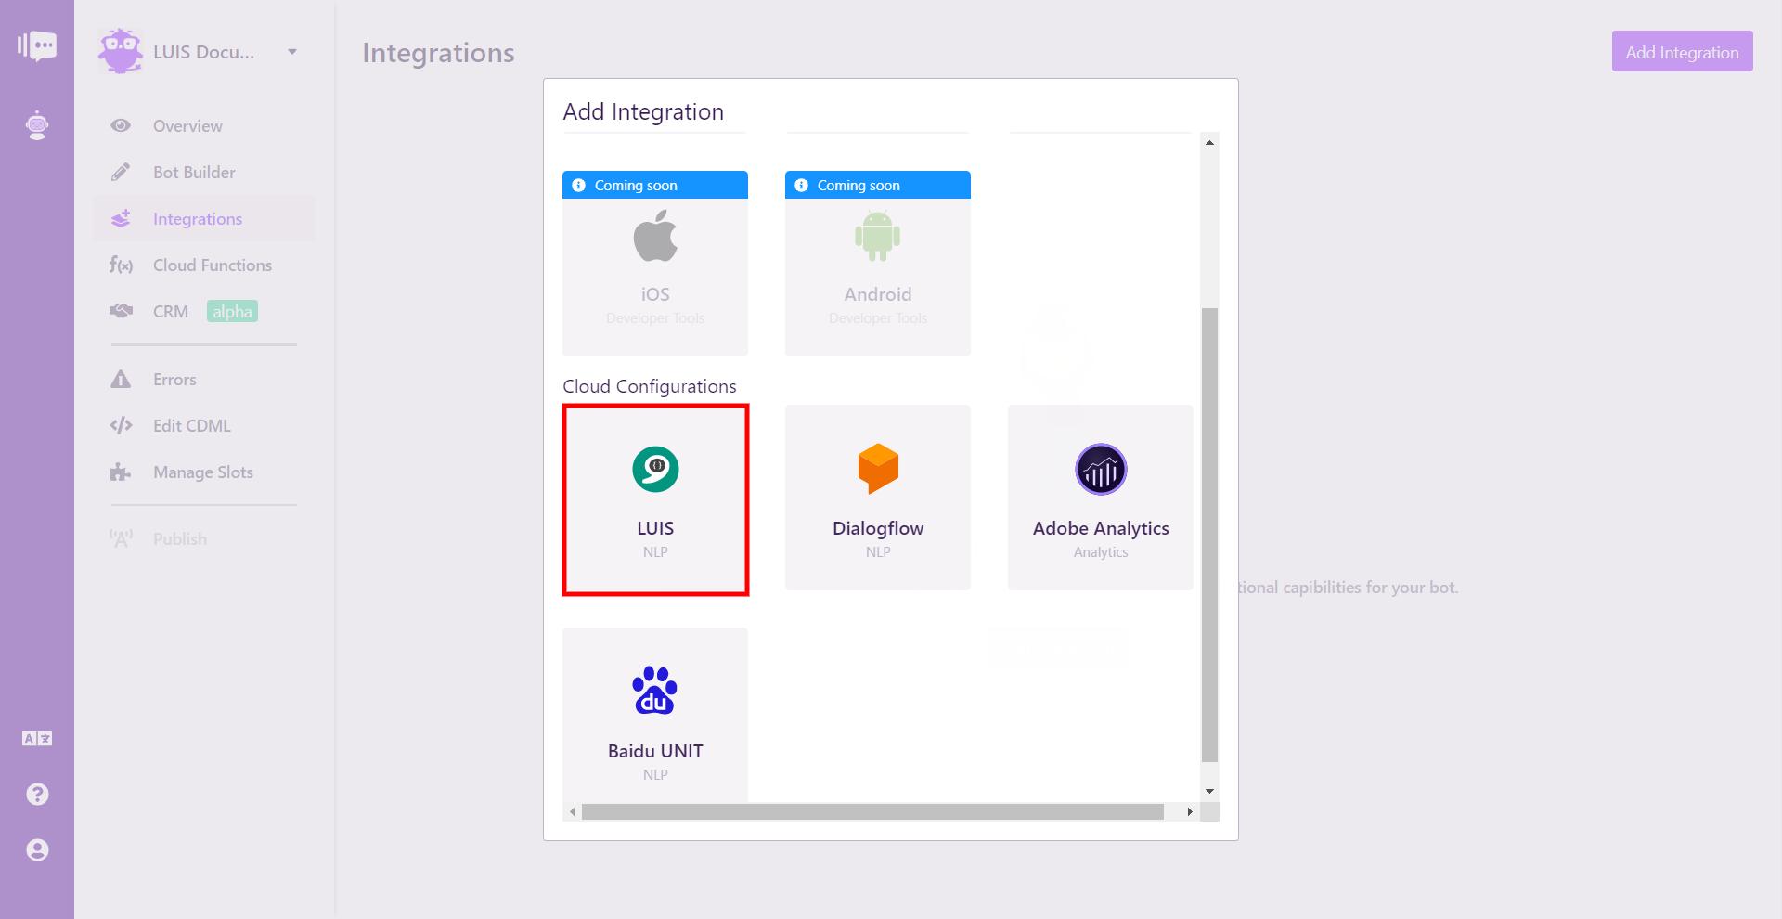Click the Coming soon info icon on iOS

[x=578, y=186]
